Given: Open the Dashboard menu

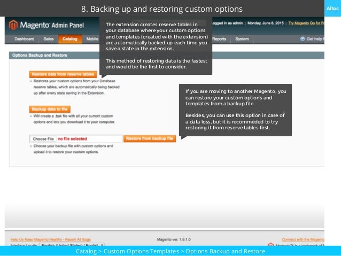Looking at the screenshot, I should tap(25, 39).
